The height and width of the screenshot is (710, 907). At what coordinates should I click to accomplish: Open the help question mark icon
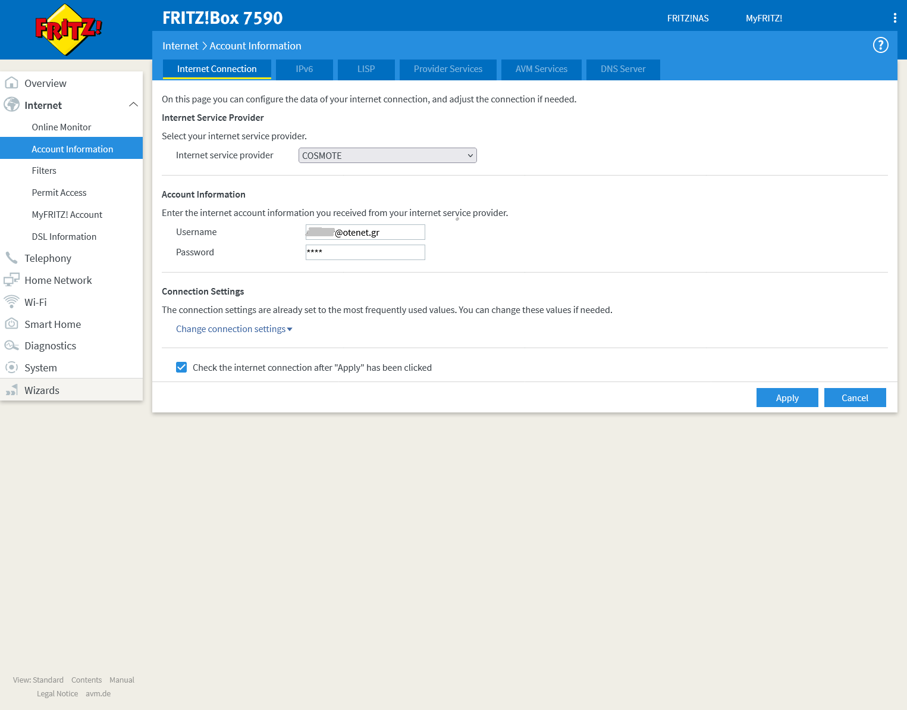click(880, 45)
